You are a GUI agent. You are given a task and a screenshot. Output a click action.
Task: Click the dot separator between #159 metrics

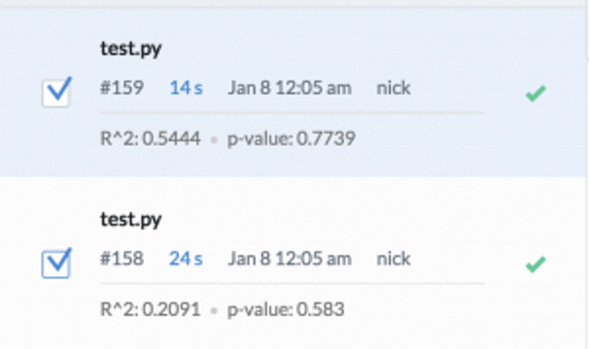coord(214,139)
